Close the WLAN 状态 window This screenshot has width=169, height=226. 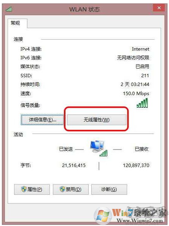pyautogui.click(x=159, y=8)
